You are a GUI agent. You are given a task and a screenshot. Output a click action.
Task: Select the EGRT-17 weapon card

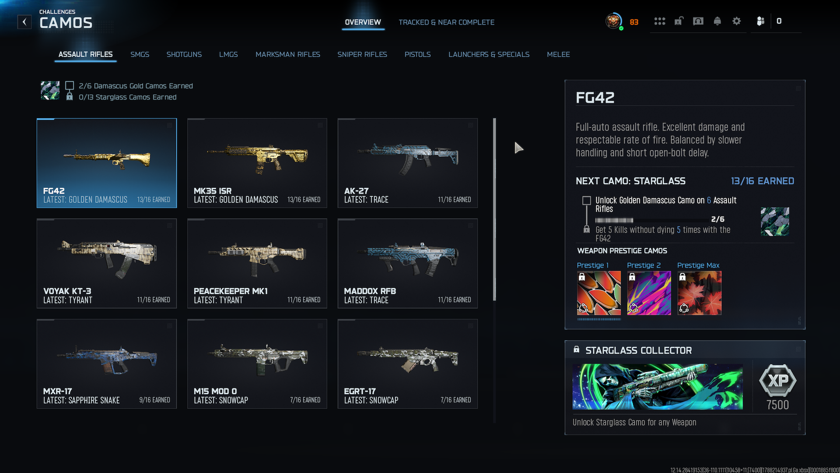coord(408,364)
